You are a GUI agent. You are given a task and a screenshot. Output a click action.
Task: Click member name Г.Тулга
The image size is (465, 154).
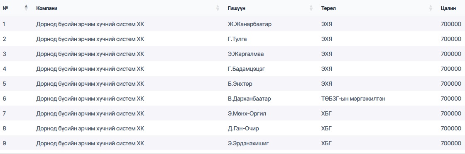click(237, 39)
